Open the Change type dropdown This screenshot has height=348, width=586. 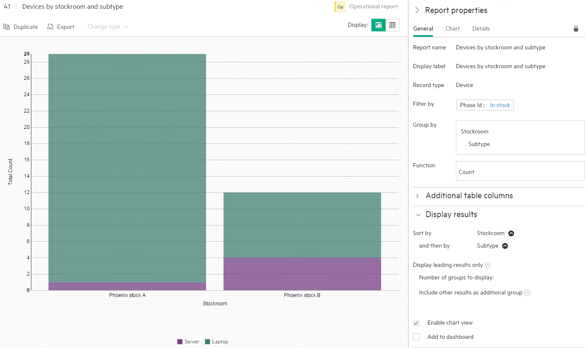[x=107, y=27]
